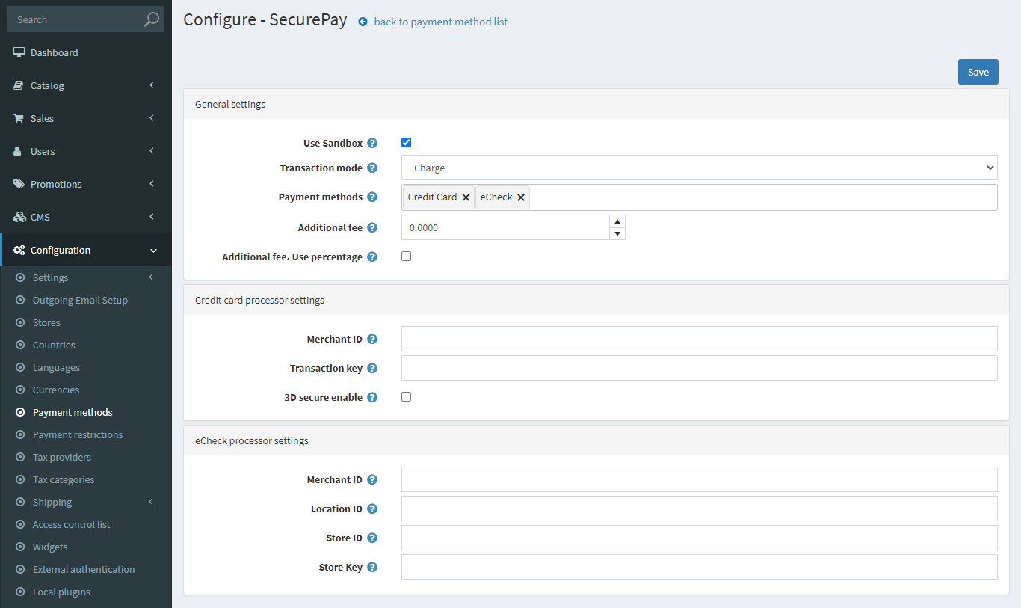Open Outgoing Email Setup
This screenshot has height=608, width=1021.
click(80, 300)
